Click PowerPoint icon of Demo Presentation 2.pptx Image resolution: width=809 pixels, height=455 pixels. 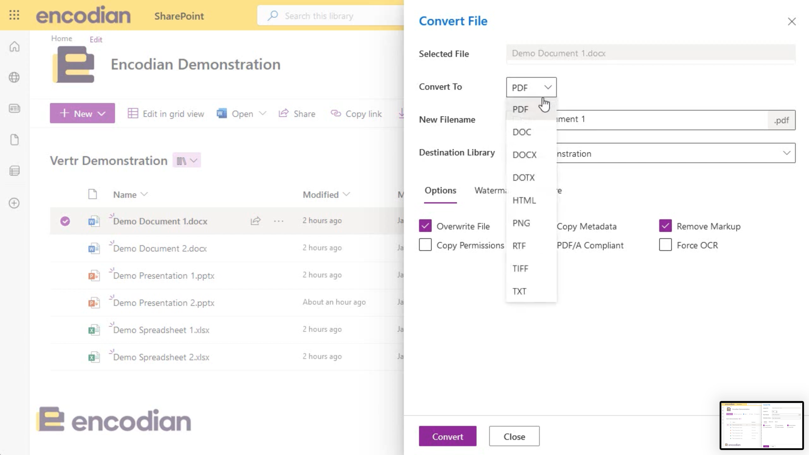94,303
